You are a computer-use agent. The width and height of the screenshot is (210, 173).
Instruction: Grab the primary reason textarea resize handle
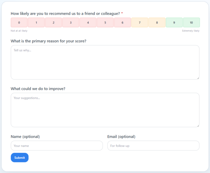[198, 78]
